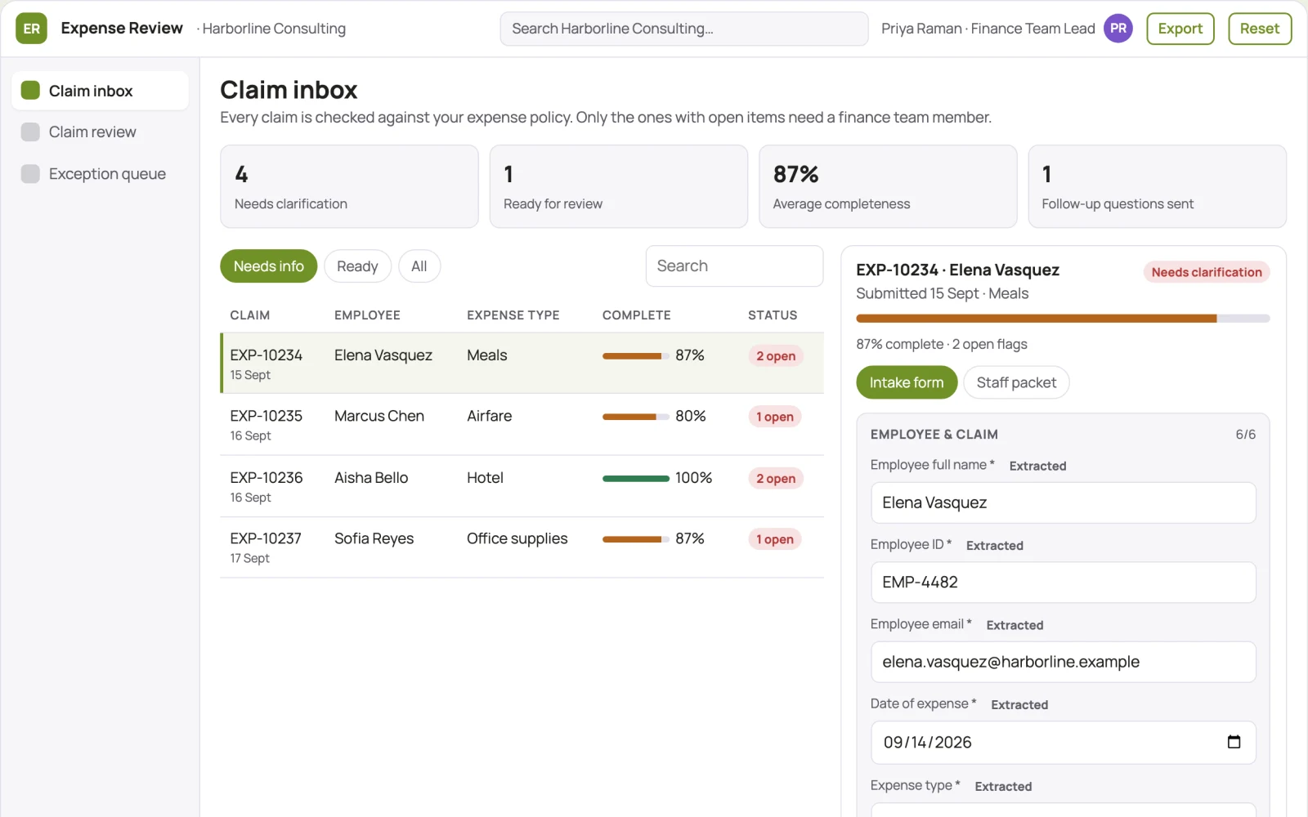Click the Ready for review stat card
The image size is (1308, 817).
tap(619, 186)
